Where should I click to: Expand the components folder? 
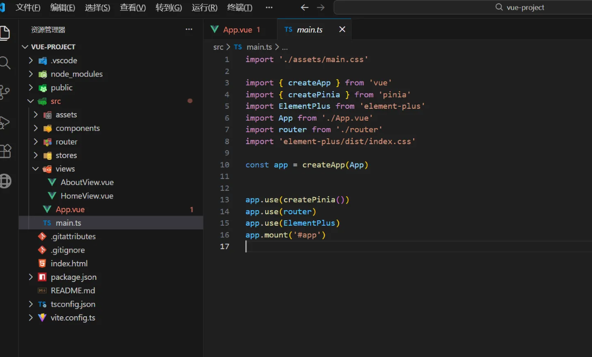77,128
